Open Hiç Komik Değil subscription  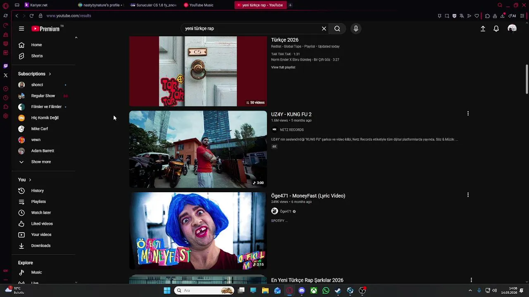point(43,118)
